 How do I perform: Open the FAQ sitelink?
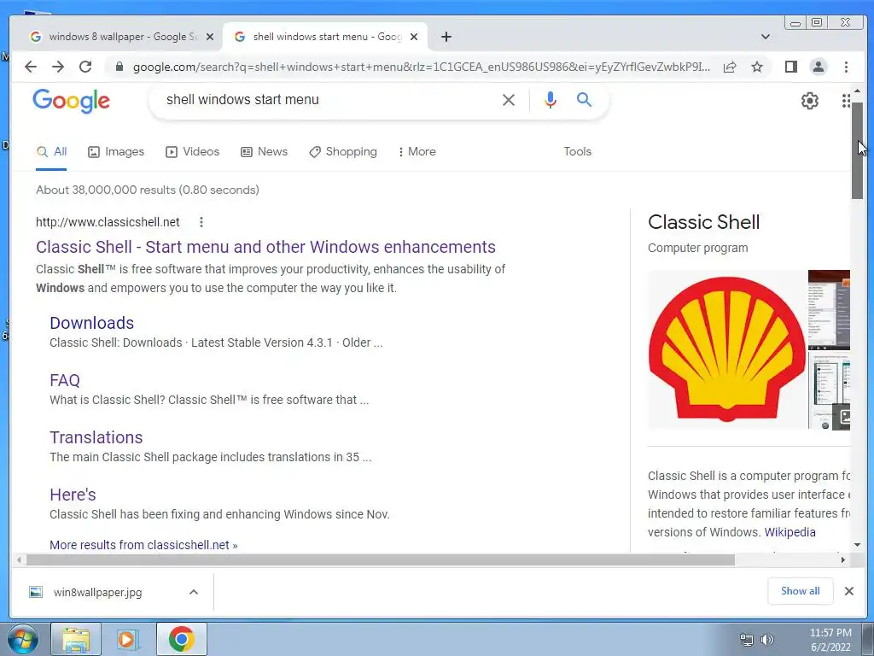65,380
